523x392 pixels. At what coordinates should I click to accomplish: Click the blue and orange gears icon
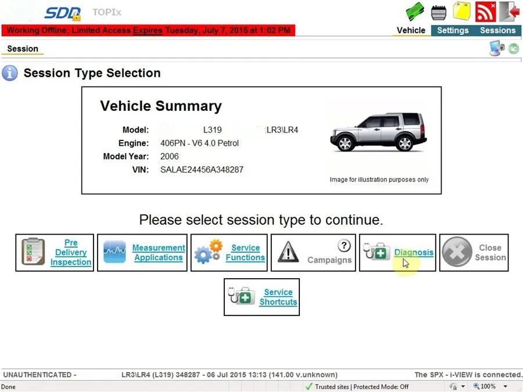point(209,251)
